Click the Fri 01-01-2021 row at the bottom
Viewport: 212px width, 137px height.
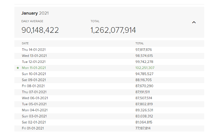click(33, 128)
